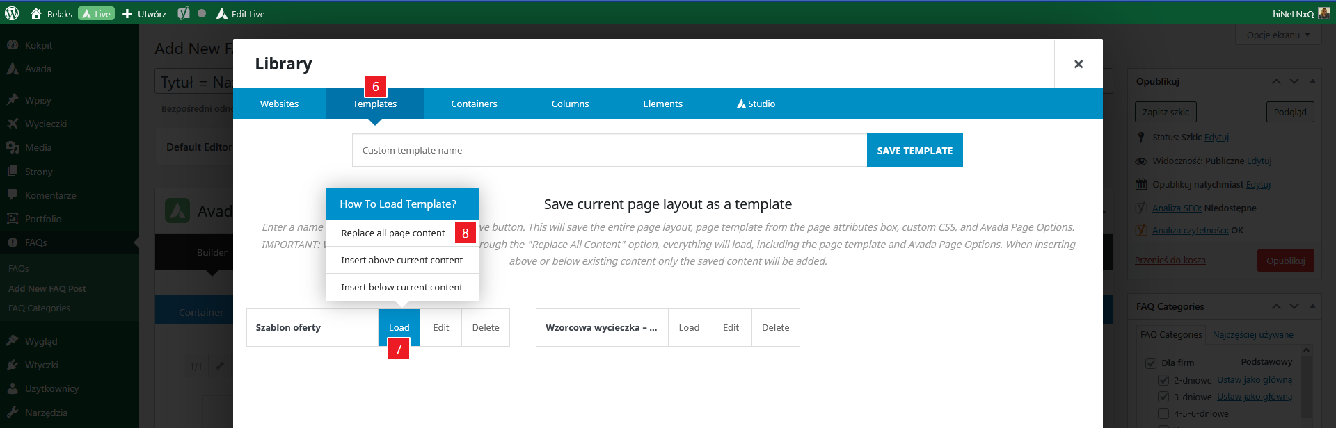
Task: Click the status key icon beside Status
Action: (1141, 138)
